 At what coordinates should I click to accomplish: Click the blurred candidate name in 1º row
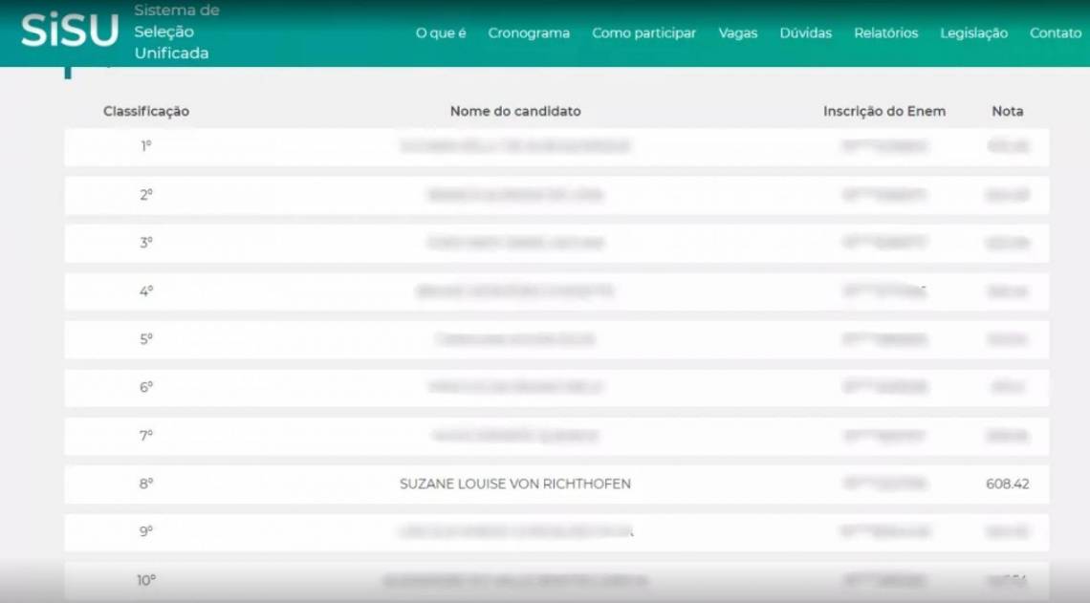coord(515,146)
